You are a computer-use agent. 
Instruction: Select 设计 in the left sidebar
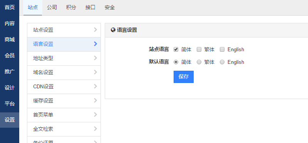pos(10,88)
